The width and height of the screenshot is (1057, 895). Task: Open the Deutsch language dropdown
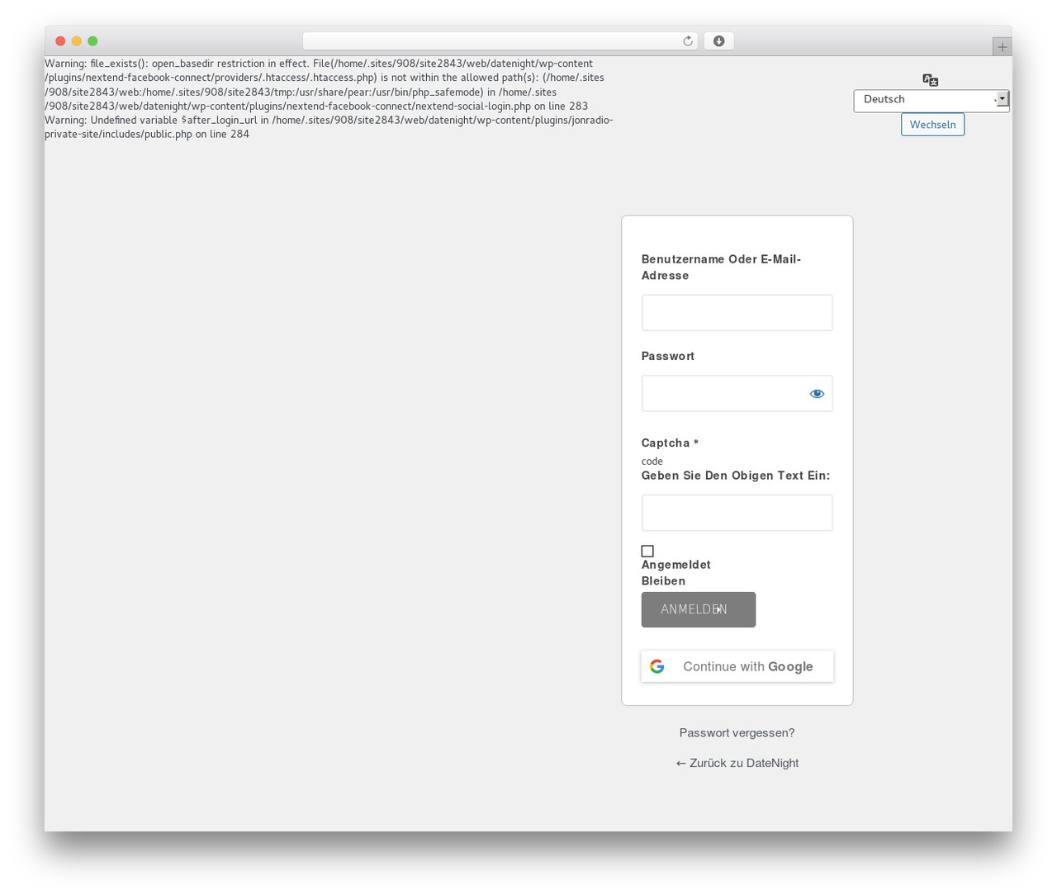click(931, 100)
